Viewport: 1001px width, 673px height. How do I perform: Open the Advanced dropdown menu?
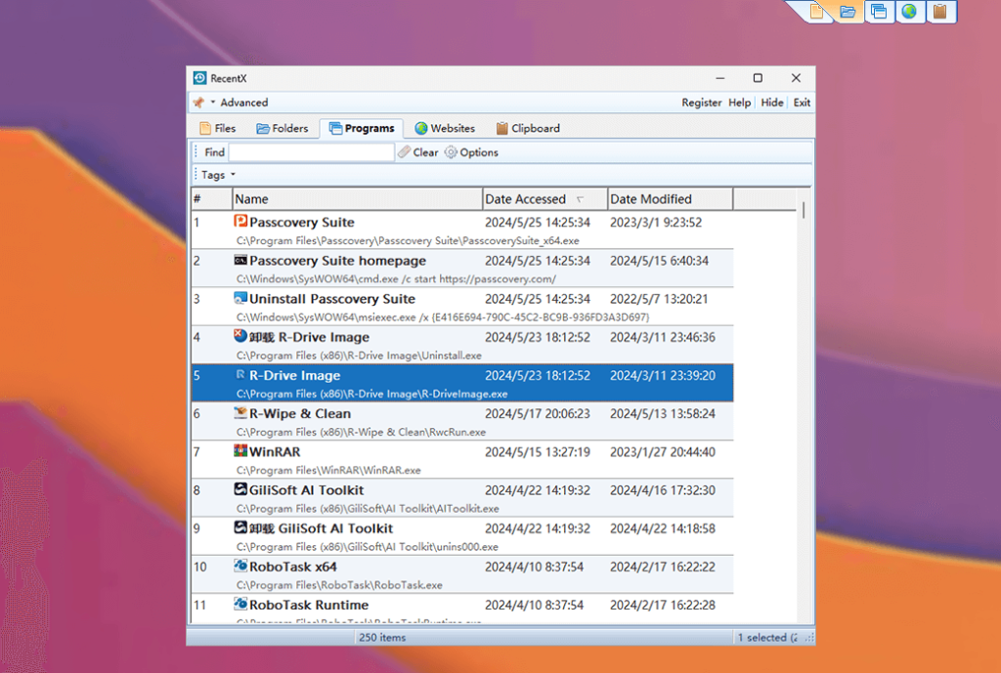[x=239, y=103]
